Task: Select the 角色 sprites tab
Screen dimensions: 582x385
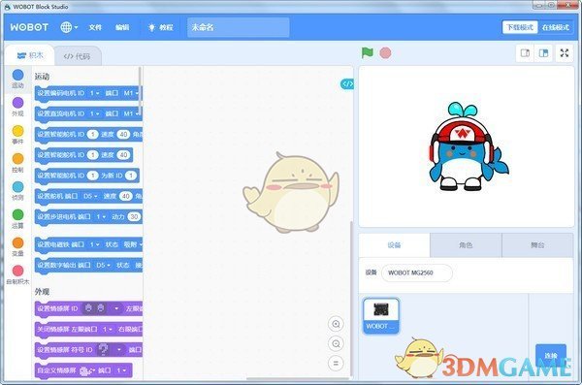Action: coord(466,245)
